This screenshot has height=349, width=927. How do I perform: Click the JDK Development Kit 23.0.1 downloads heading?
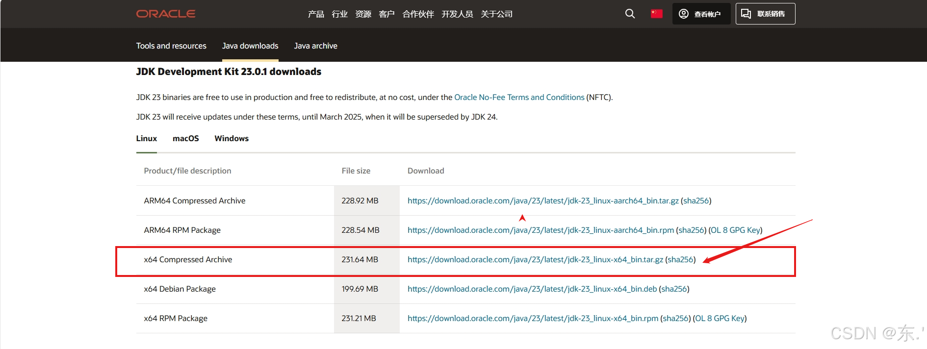(229, 72)
